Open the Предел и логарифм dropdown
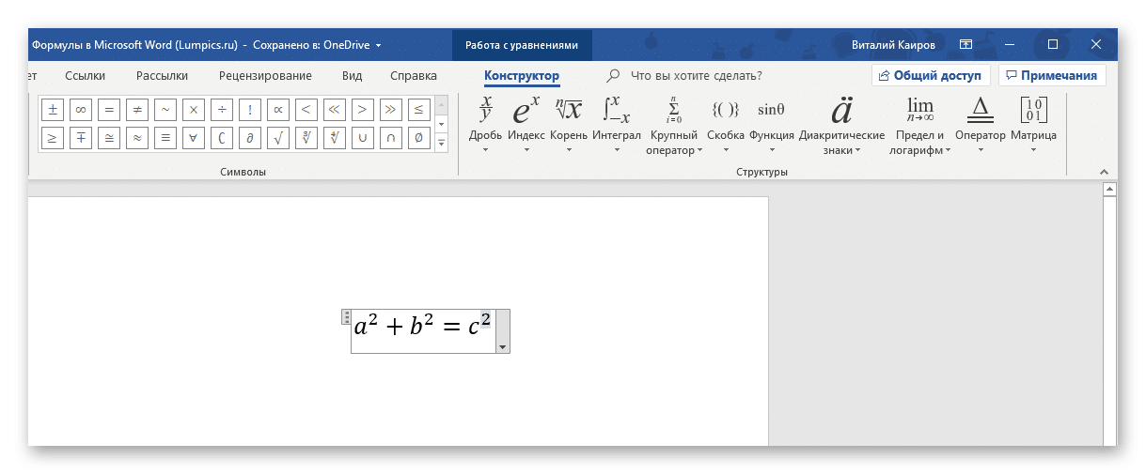This screenshot has height=474, width=1146. (920, 126)
